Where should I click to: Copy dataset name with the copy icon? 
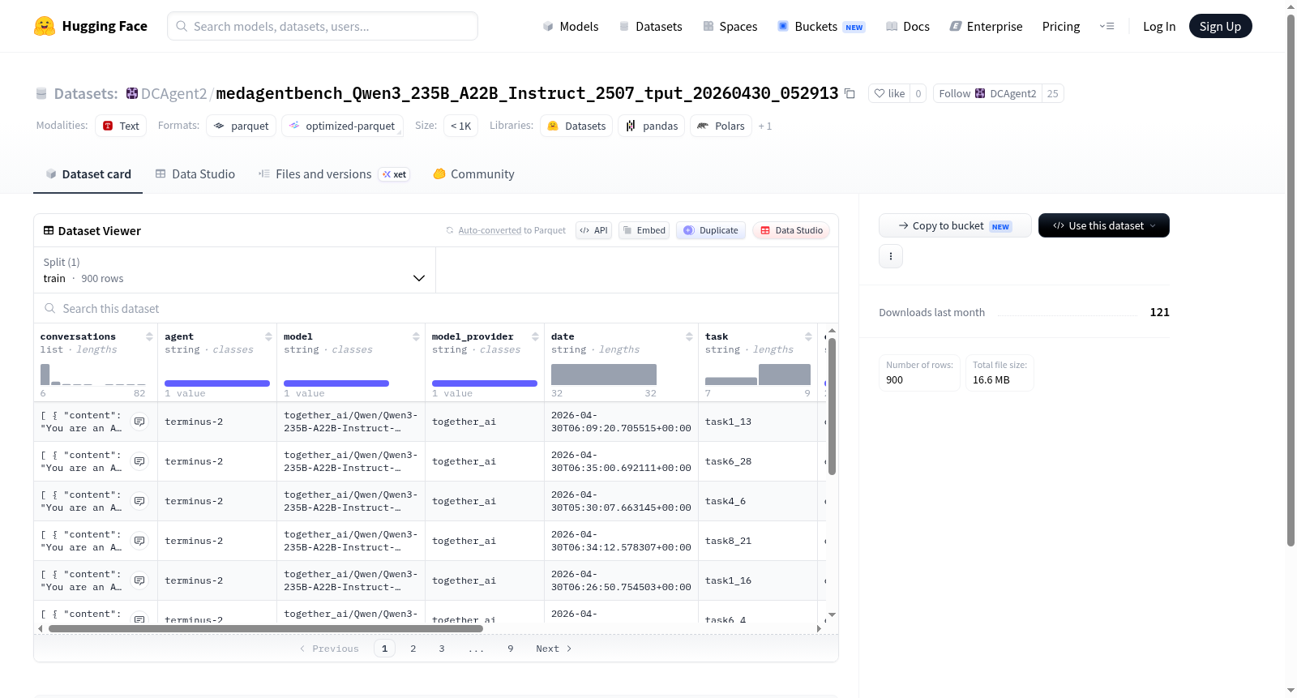coord(850,93)
